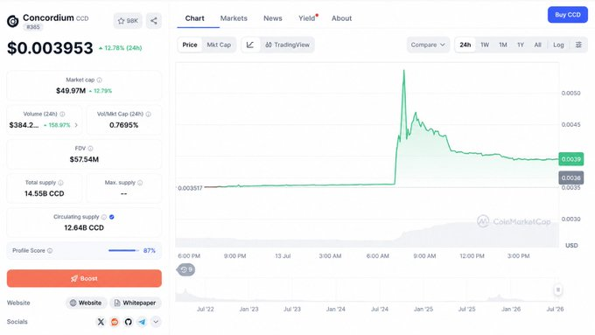Click the 0.7695% Vol/Mkt Cap value
This screenshot has height=335, width=595.
click(x=123, y=125)
